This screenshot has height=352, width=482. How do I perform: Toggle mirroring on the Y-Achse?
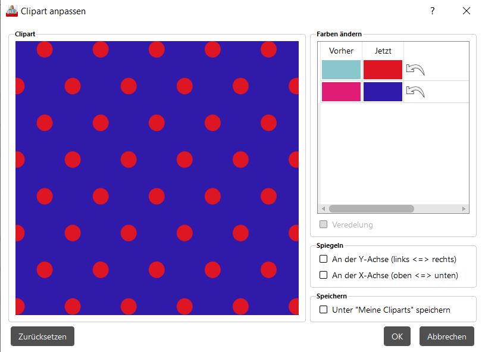pyautogui.click(x=324, y=259)
